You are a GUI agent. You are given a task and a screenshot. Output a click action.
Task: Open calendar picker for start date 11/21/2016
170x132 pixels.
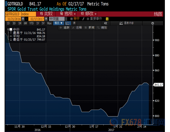coord(23,19)
